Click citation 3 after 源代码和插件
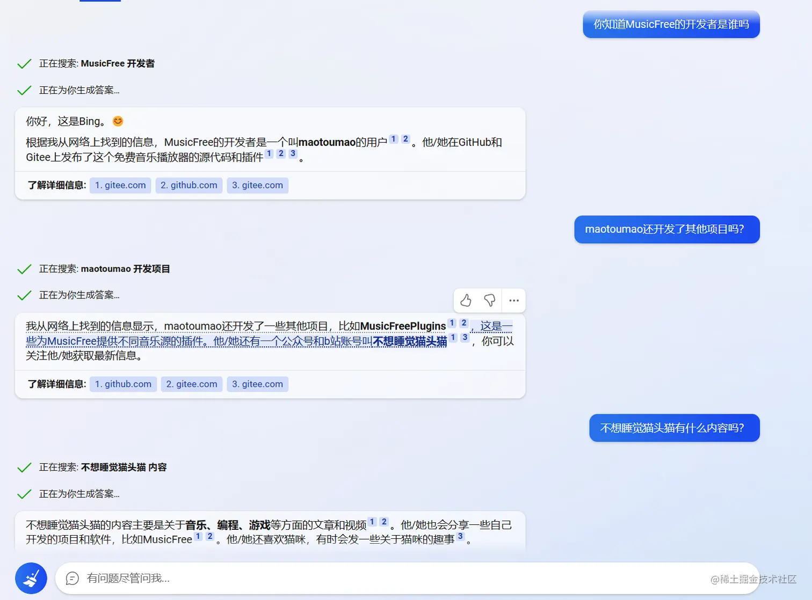812x600 pixels. coord(293,153)
